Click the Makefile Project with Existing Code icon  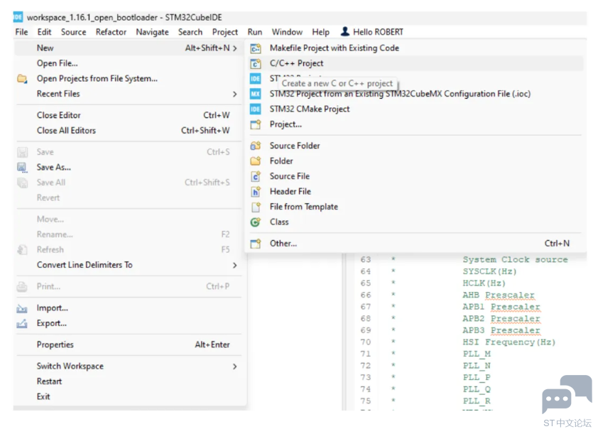pyautogui.click(x=256, y=48)
